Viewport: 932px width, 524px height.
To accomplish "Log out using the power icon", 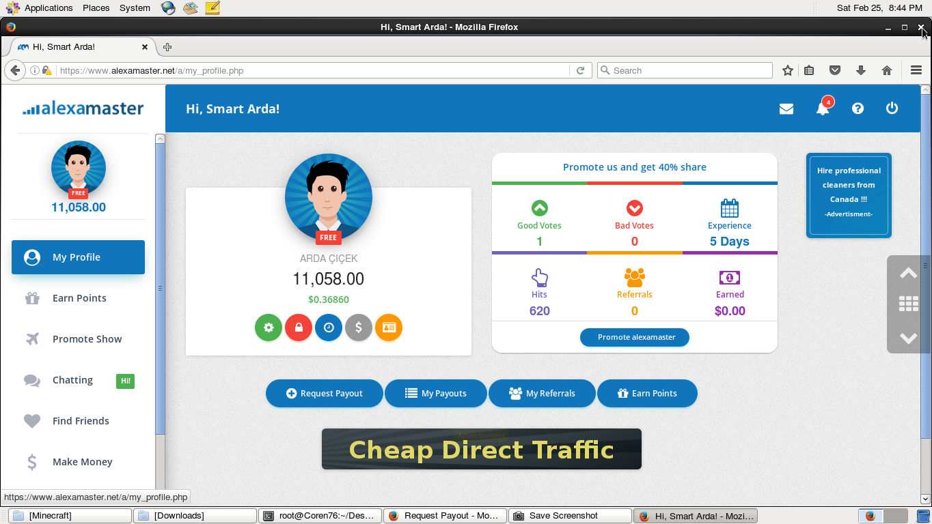I will [x=892, y=108].
